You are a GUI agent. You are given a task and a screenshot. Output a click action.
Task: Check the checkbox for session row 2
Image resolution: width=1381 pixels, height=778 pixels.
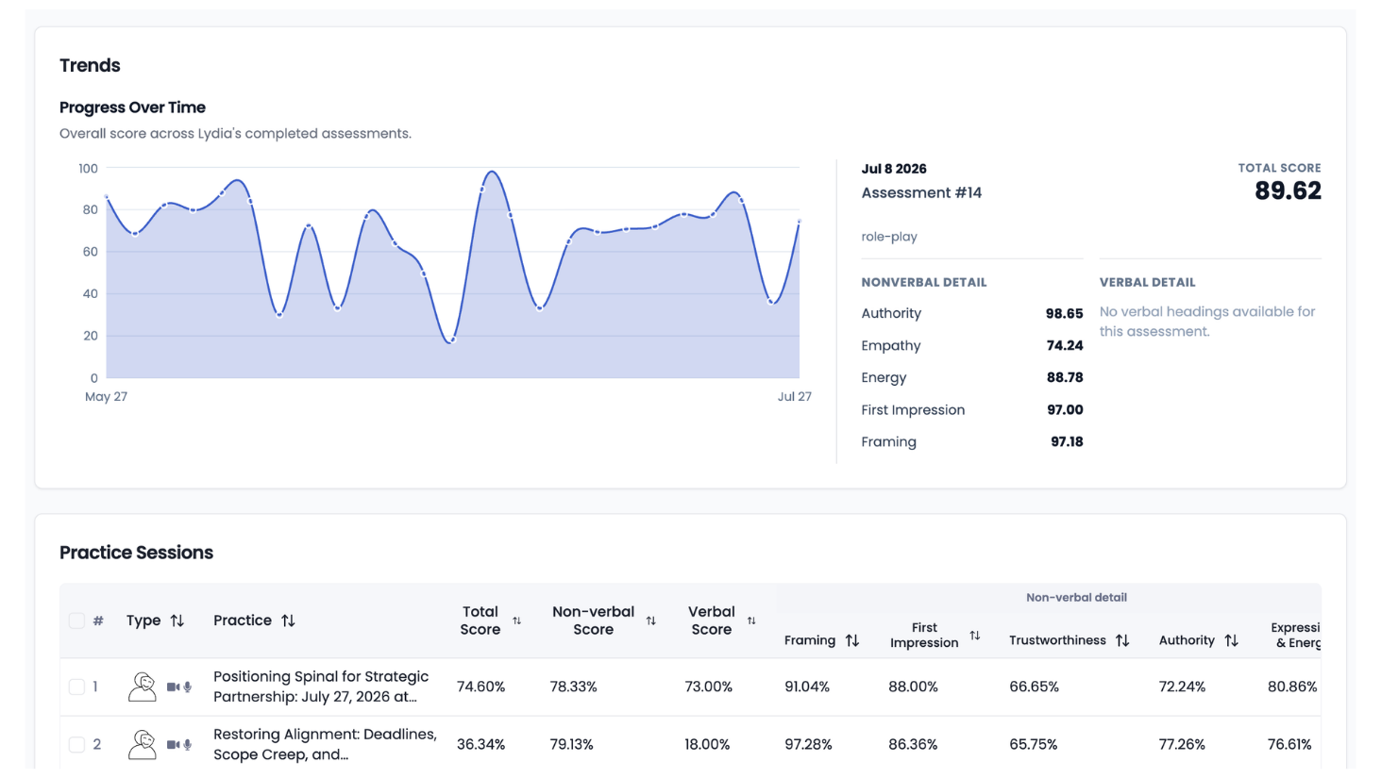[x=76, y=744]
